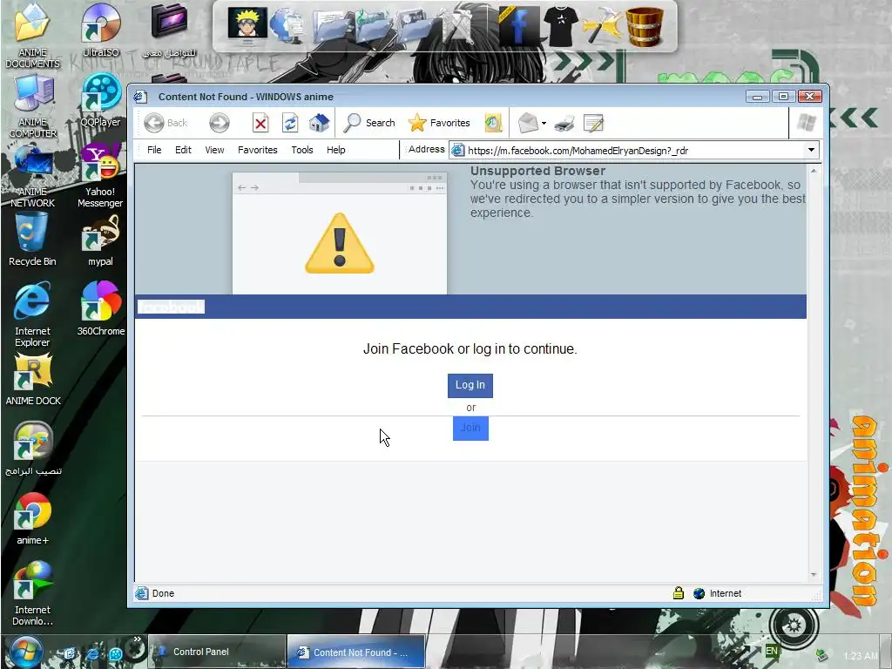This screenshot has width=892, height=669.
Task: Open the File menu
Action: [x=154, y=150]
